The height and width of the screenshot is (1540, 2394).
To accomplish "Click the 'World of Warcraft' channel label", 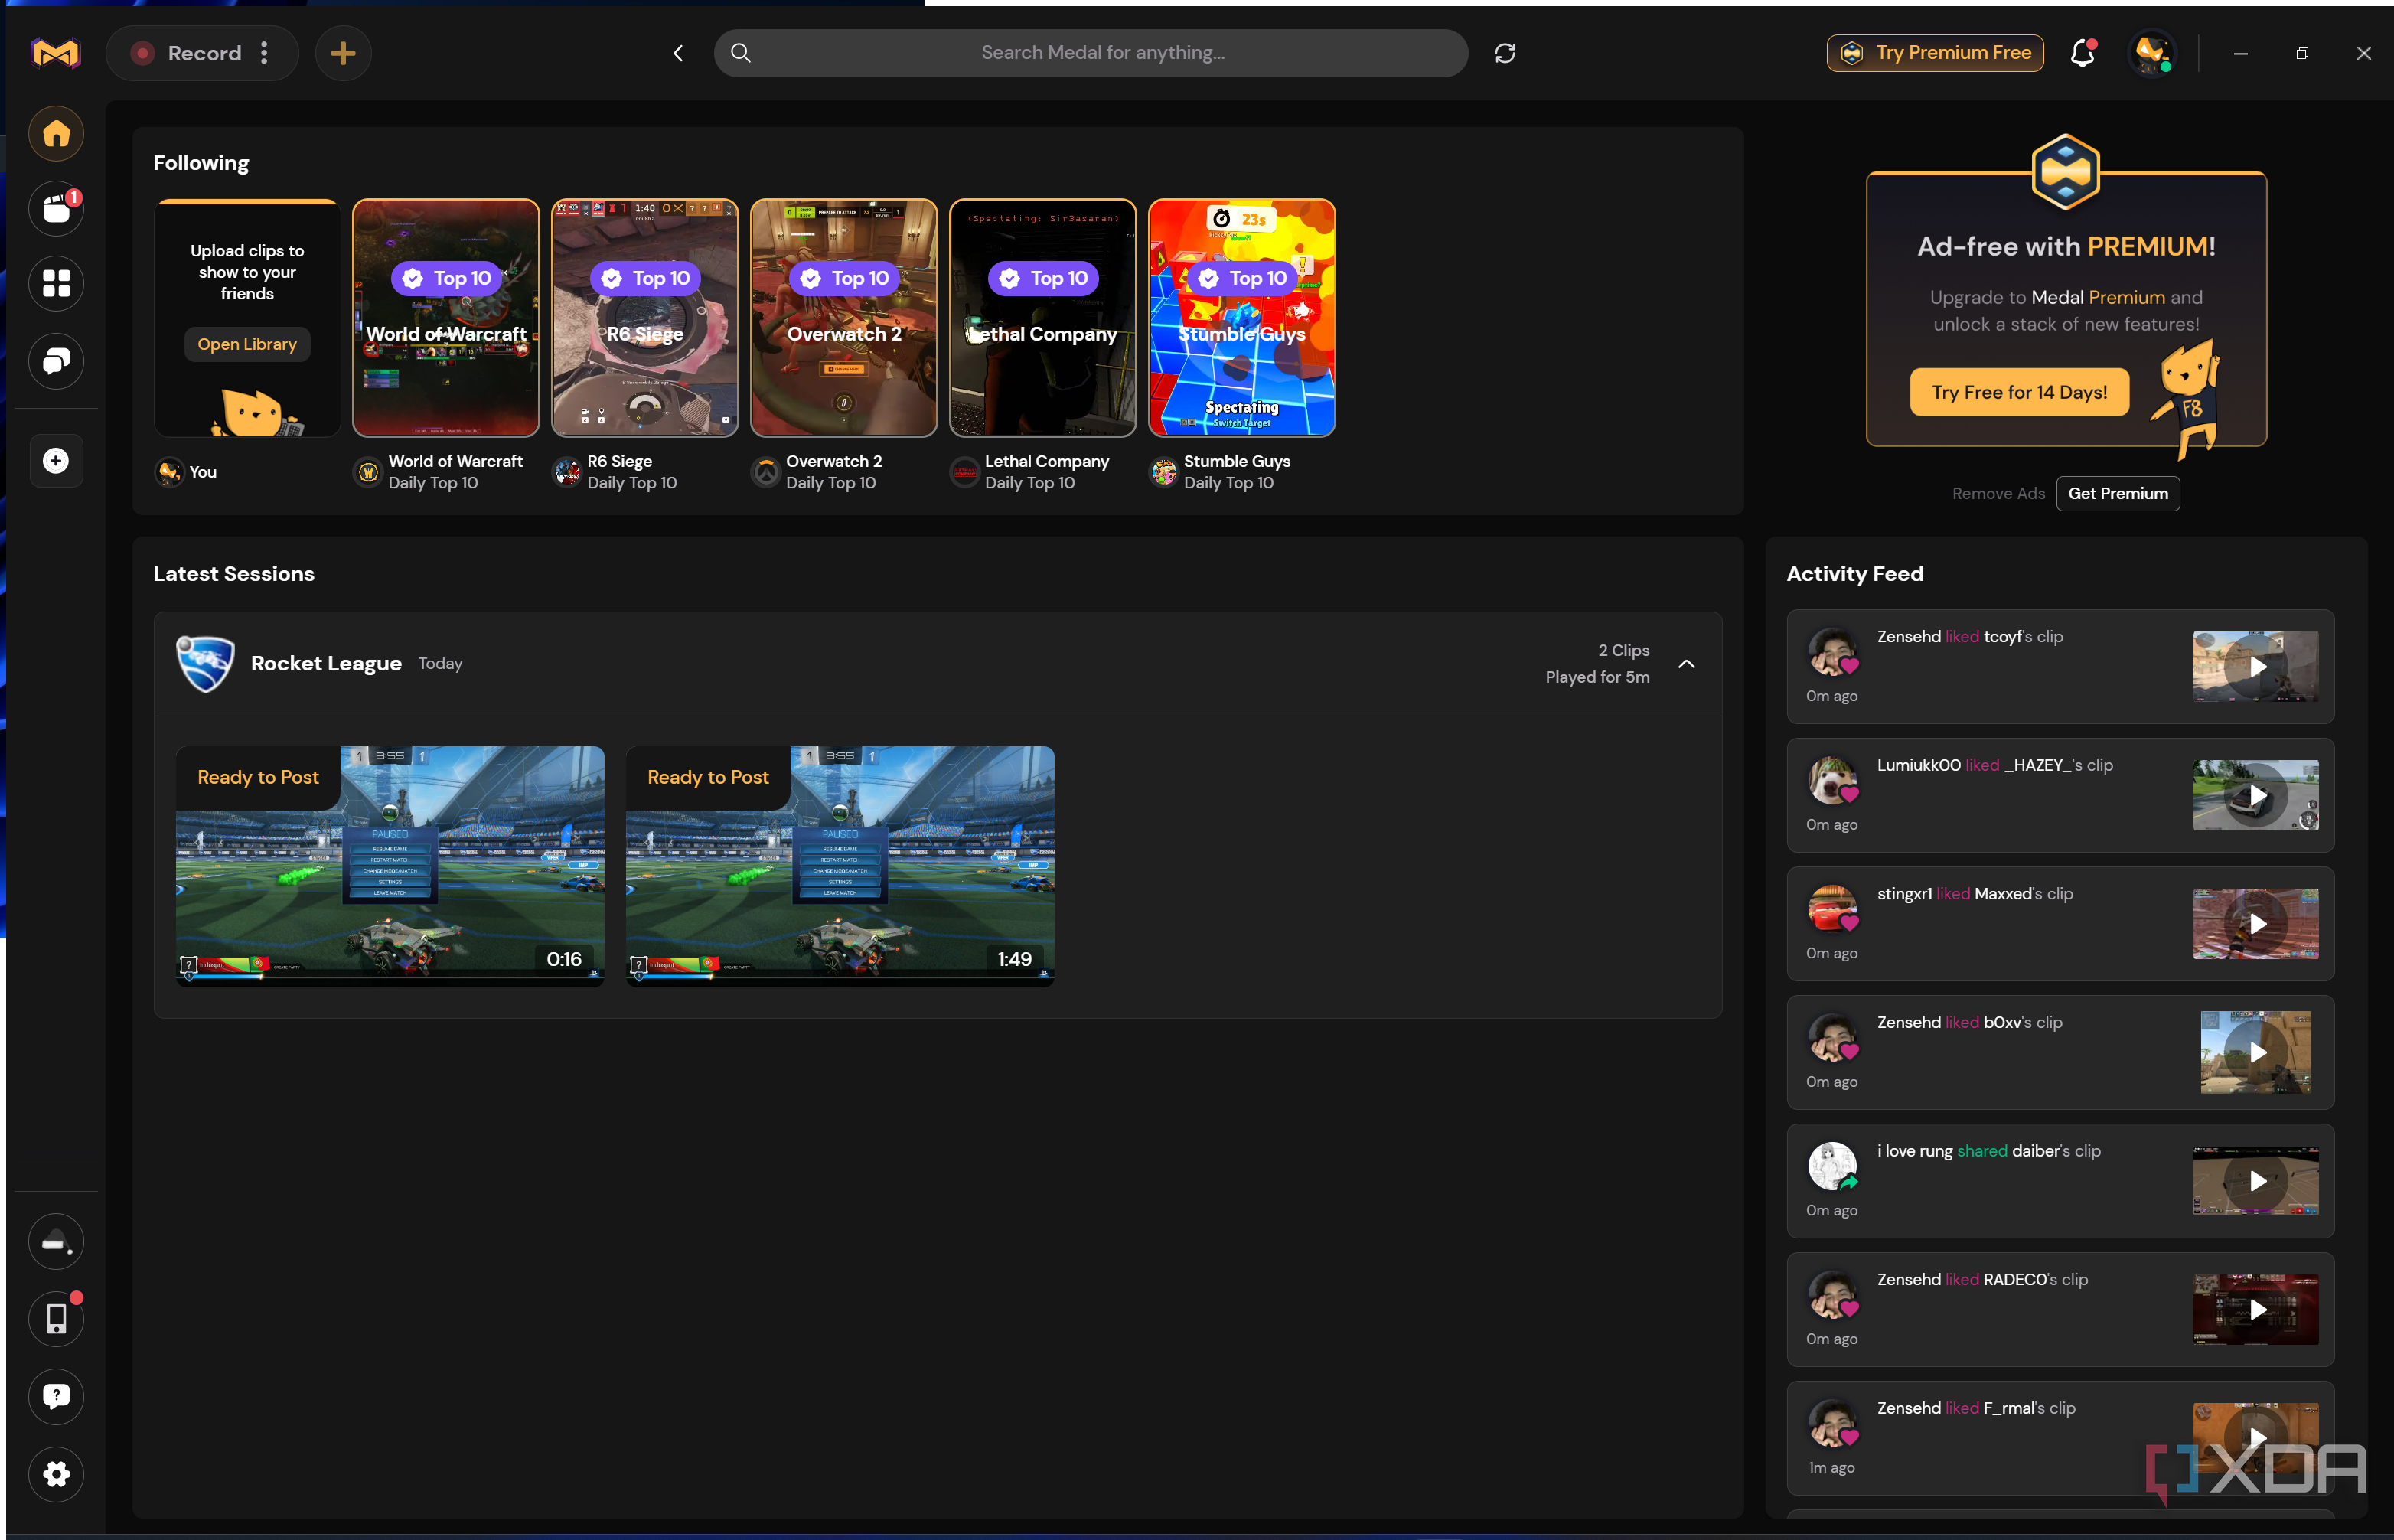I will [x=455, y=462].
